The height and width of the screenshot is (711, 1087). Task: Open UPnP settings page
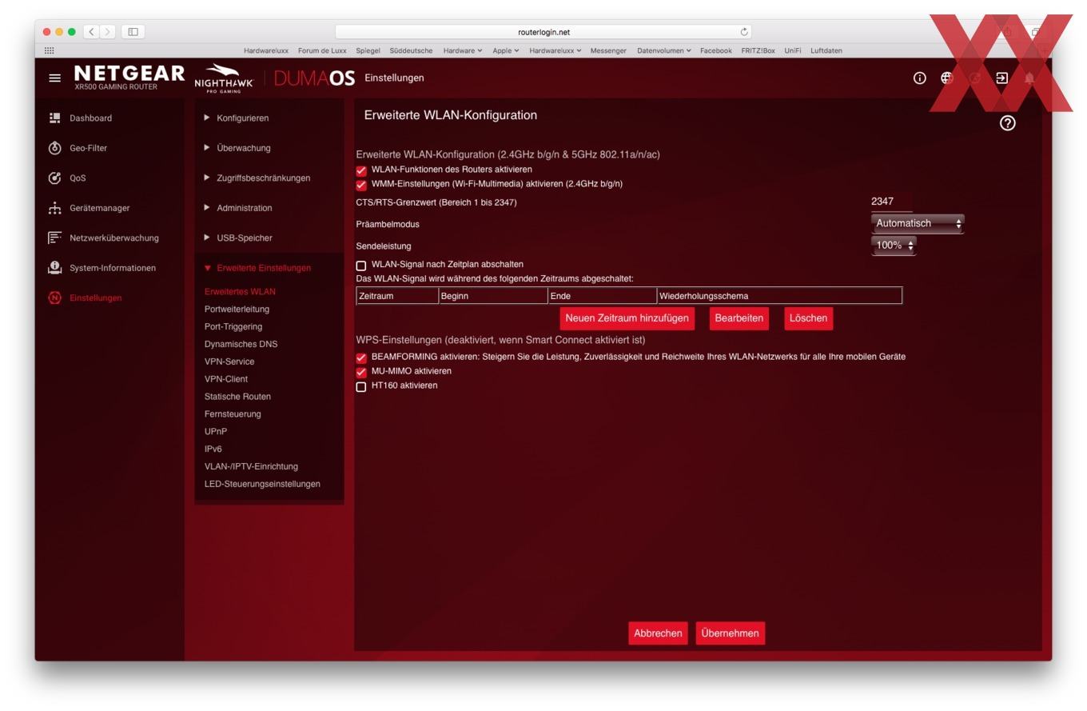pyautogui.click(x=216, y=433)
